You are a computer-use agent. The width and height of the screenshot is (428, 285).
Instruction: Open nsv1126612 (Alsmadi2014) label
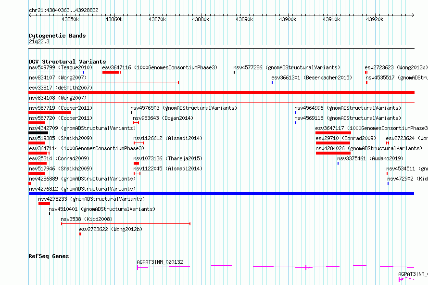coord(168,138)
